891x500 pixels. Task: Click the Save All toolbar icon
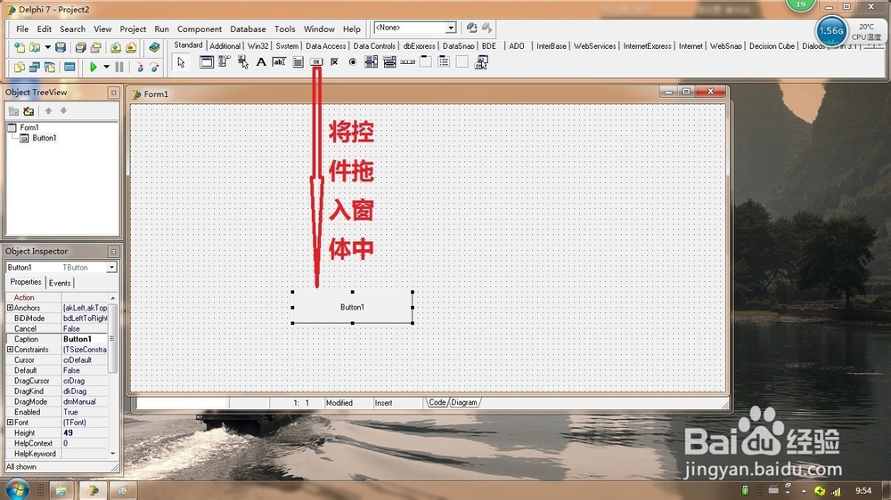coord(81,48)
